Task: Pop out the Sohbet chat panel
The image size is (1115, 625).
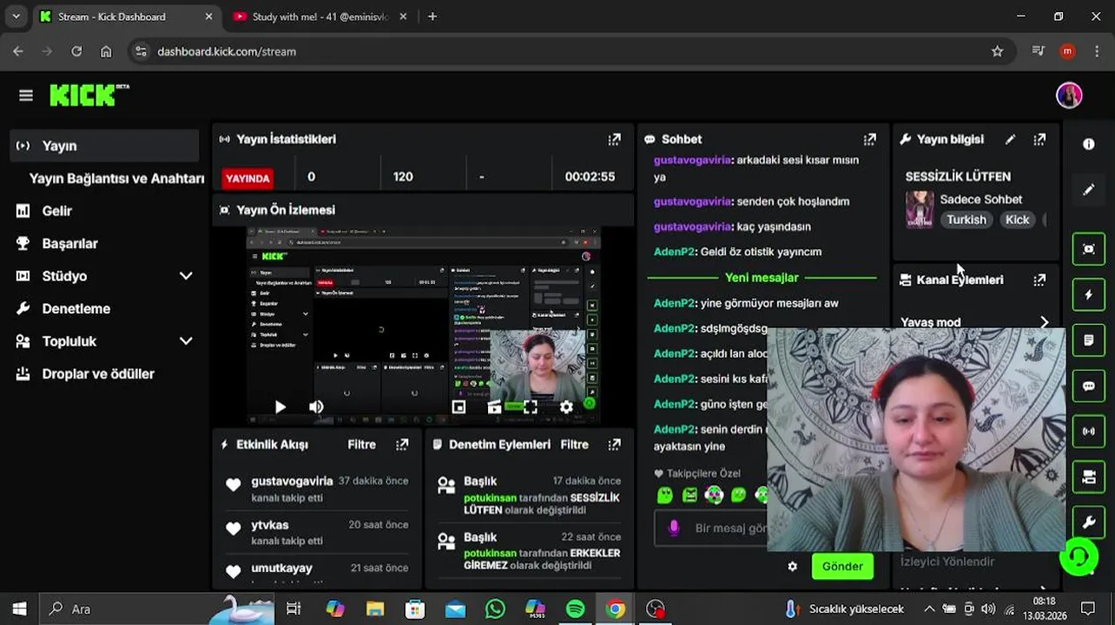Action: click(869, 139)
